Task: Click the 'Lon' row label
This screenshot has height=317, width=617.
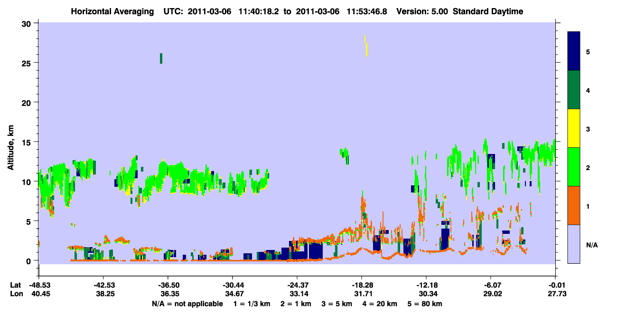Action: [x=16, y=294]
